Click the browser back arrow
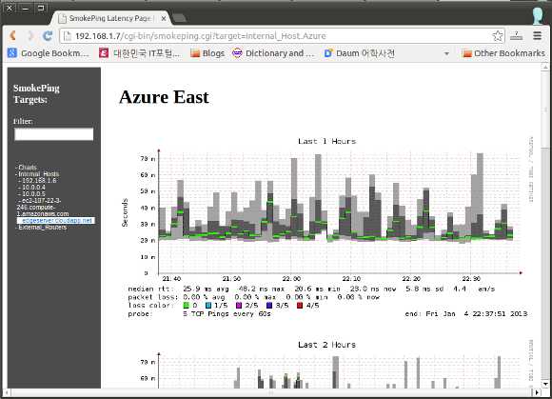This screenshot has height=399, width=552. [13, 35]
